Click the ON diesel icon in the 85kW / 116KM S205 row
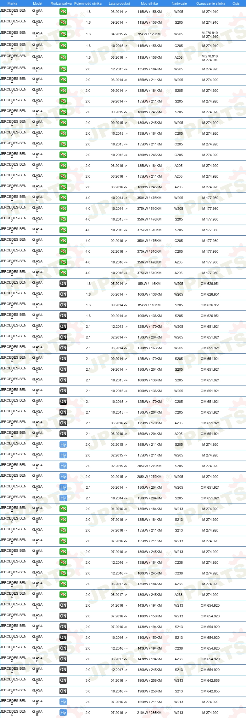The image size is (246, 718). [x=63, y=305]
